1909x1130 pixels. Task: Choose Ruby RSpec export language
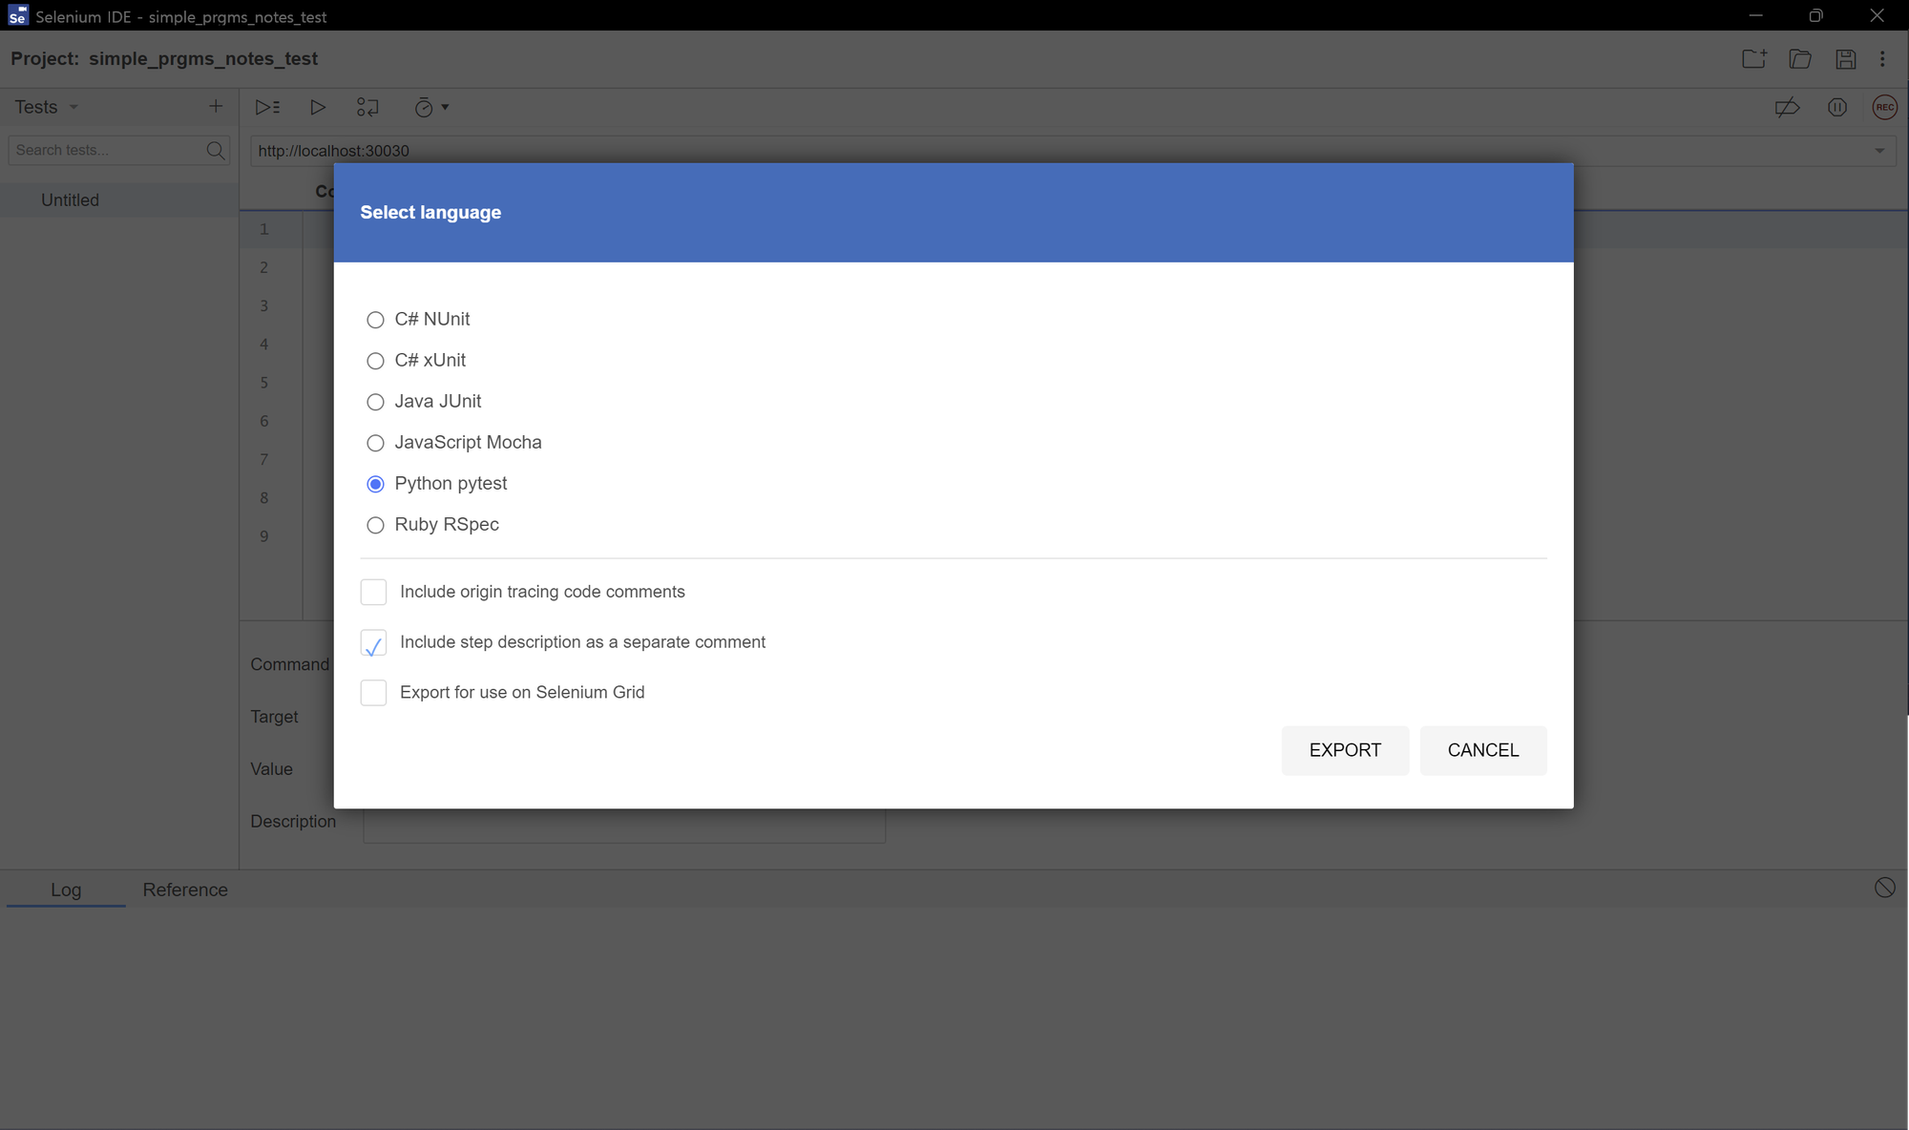(375, 525)
